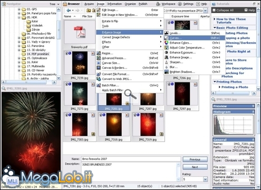Click the Batch Filter icon

[x=99, y=85]
